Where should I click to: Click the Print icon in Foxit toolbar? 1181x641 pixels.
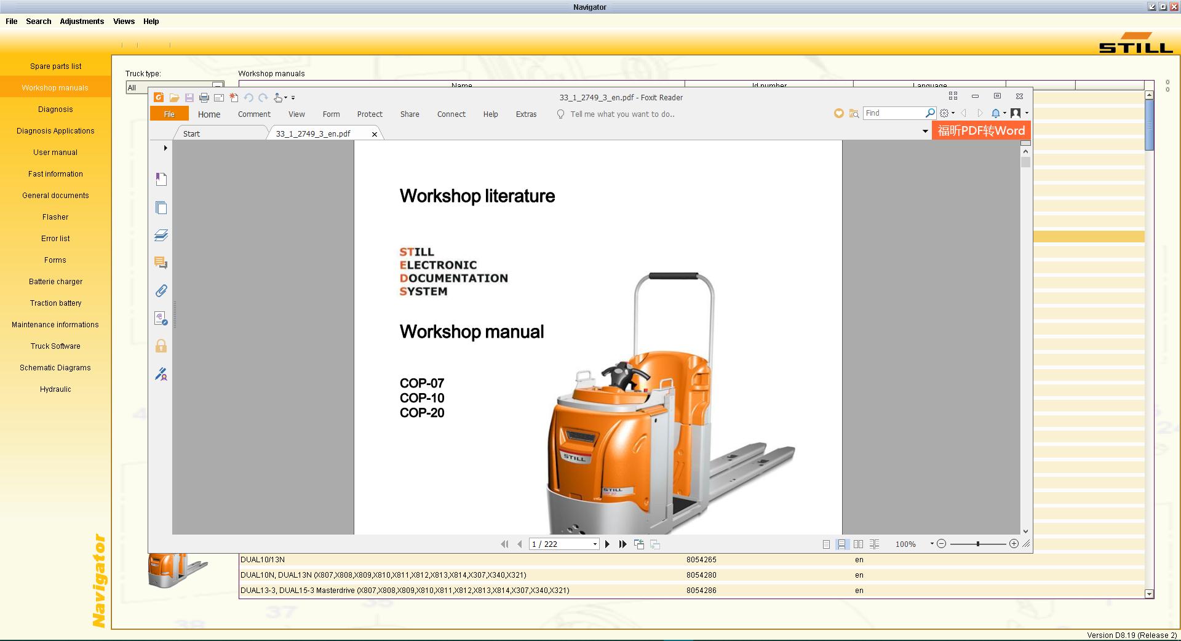tap(204, 98)
